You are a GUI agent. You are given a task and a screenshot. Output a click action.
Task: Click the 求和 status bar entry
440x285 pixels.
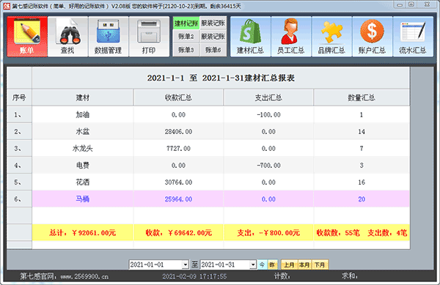tap(349, 276)
